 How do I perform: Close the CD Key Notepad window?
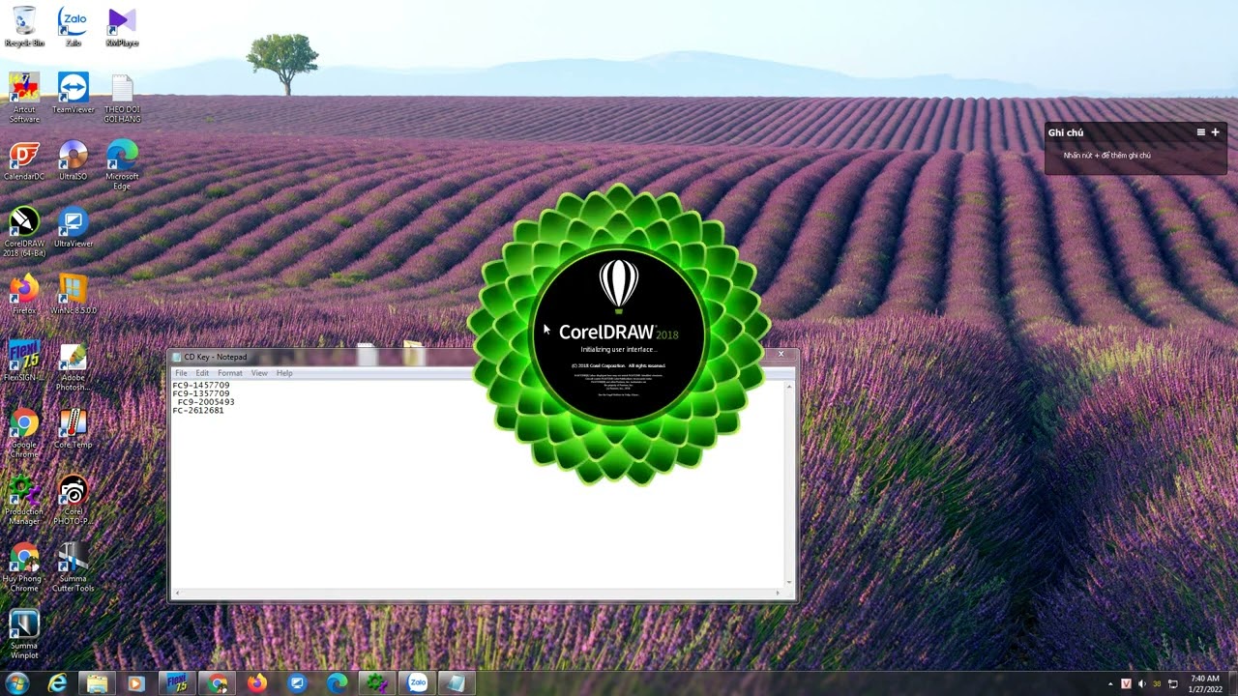click(x=781, y=355)
